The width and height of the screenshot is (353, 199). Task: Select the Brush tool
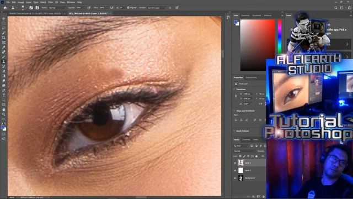pos(4,56)
